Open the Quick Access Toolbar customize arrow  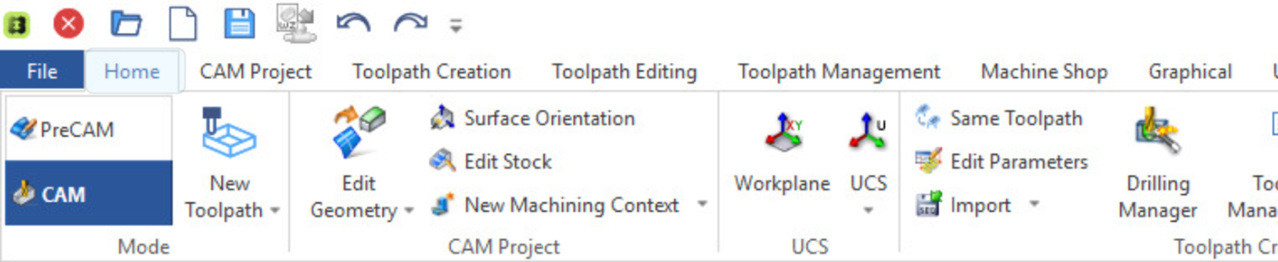[456, 25]
